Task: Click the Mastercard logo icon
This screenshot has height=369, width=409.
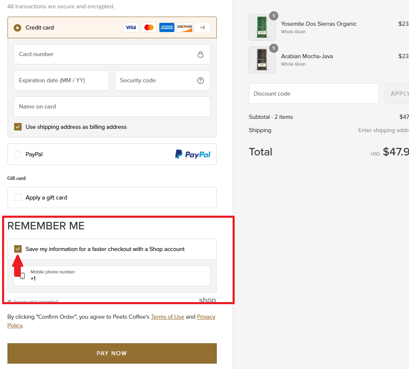Action: point(149,27)
